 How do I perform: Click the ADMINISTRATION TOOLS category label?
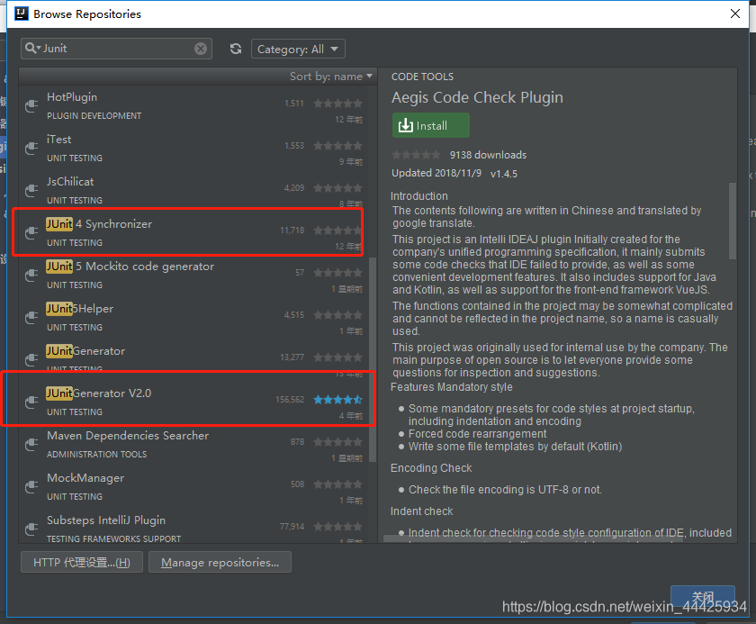97,454
